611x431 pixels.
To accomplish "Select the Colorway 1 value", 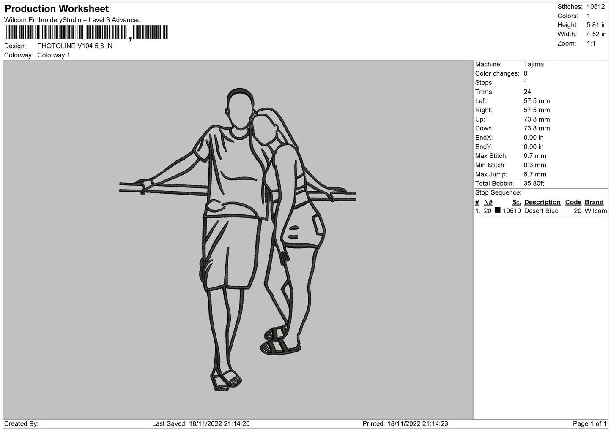I will 54,55.
